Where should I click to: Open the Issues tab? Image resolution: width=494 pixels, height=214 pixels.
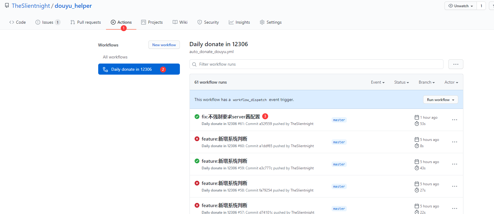point(48,22)
